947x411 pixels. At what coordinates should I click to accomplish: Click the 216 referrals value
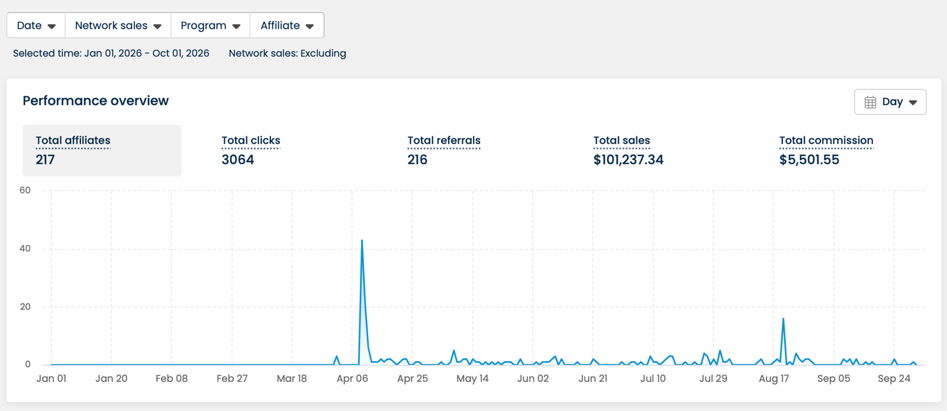417,160
